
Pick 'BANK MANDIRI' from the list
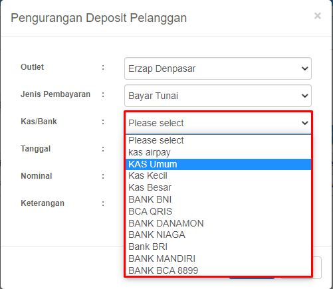click(218, 258)
